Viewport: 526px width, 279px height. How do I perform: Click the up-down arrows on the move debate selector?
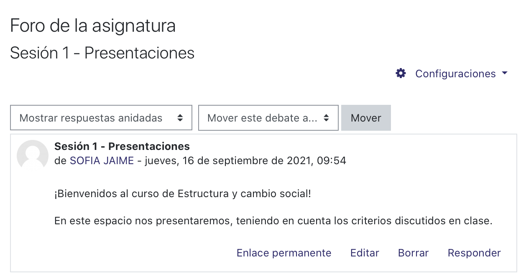326,118
